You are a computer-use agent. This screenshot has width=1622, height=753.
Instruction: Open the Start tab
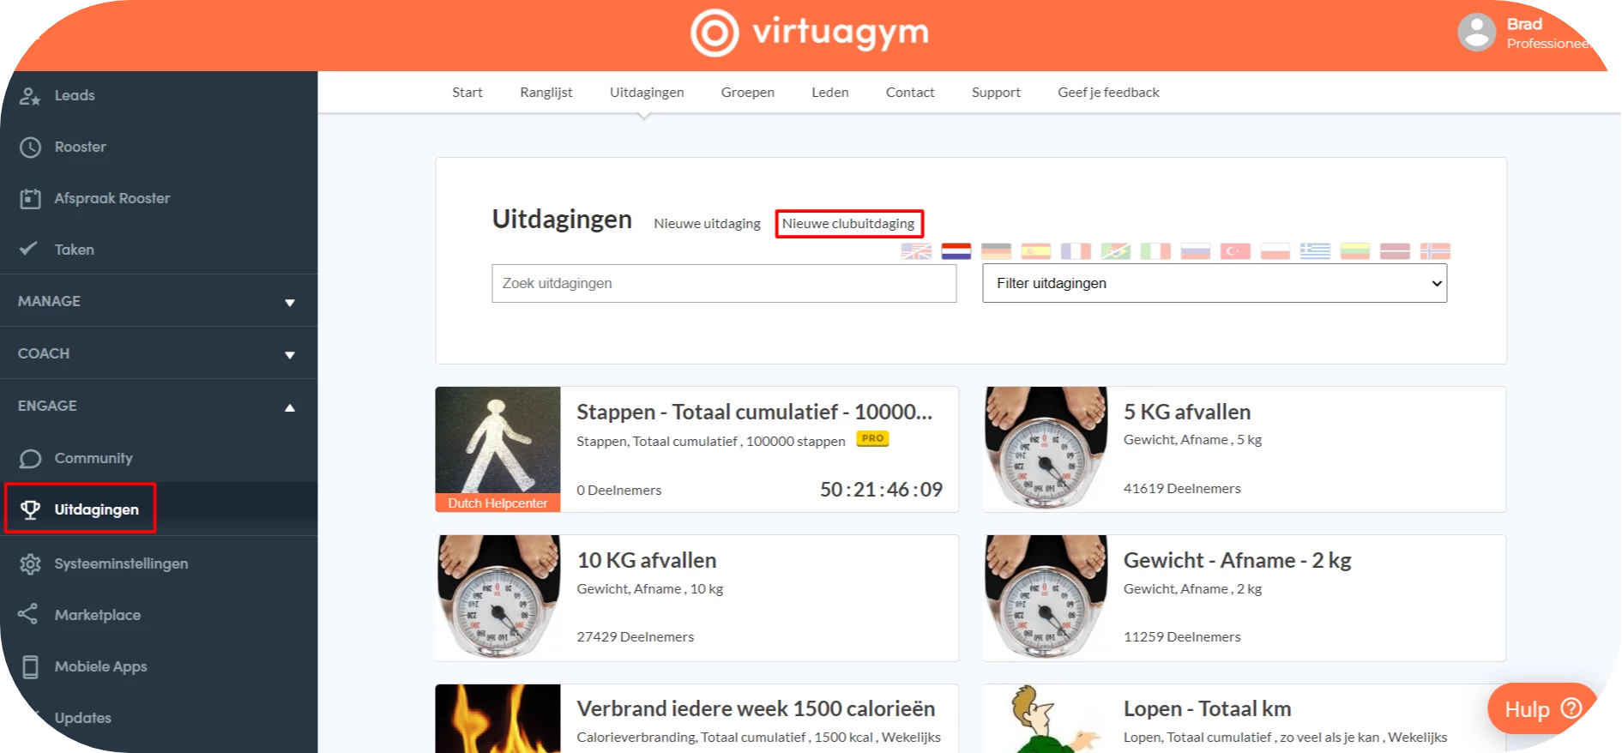click(x=467, y=93)
